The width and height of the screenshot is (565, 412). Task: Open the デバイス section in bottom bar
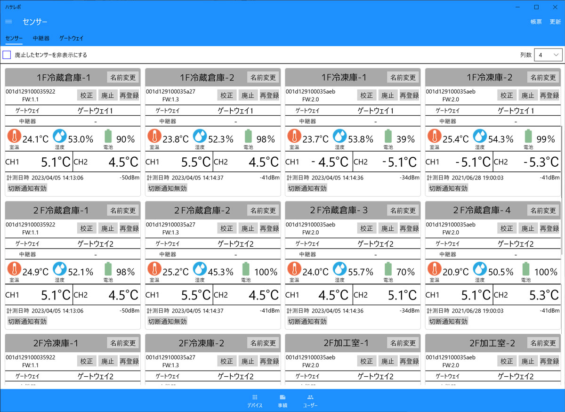pyautogui.click(x=255, y=401)
